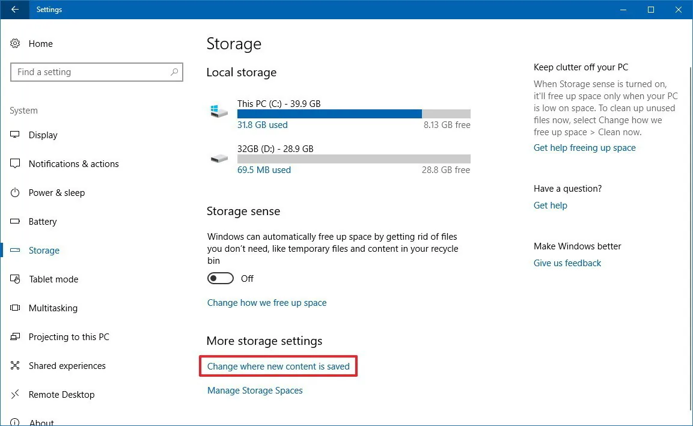Click the Storage drive icon in sidebar
The image size is (693, 426).
click(x=15, y=250)
